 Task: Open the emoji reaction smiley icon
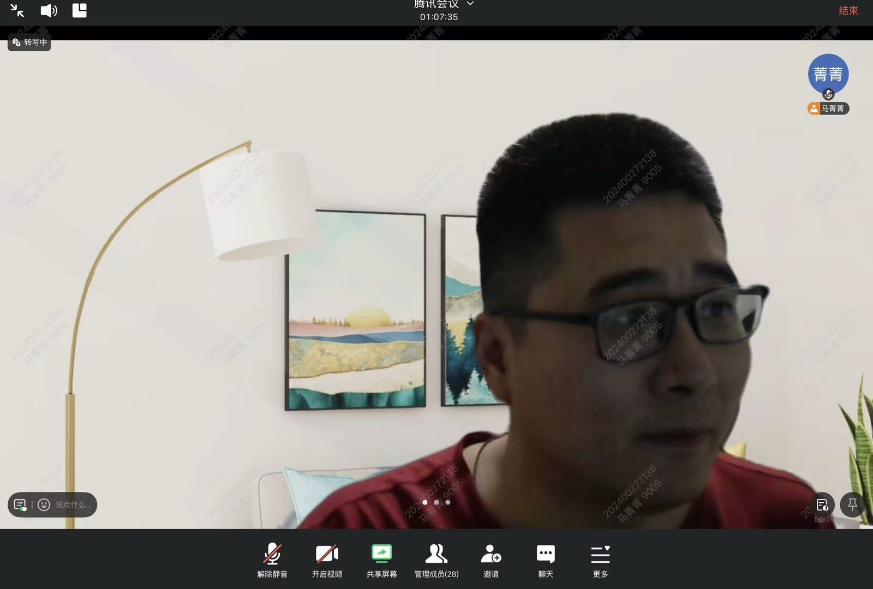tap(44, 505)
